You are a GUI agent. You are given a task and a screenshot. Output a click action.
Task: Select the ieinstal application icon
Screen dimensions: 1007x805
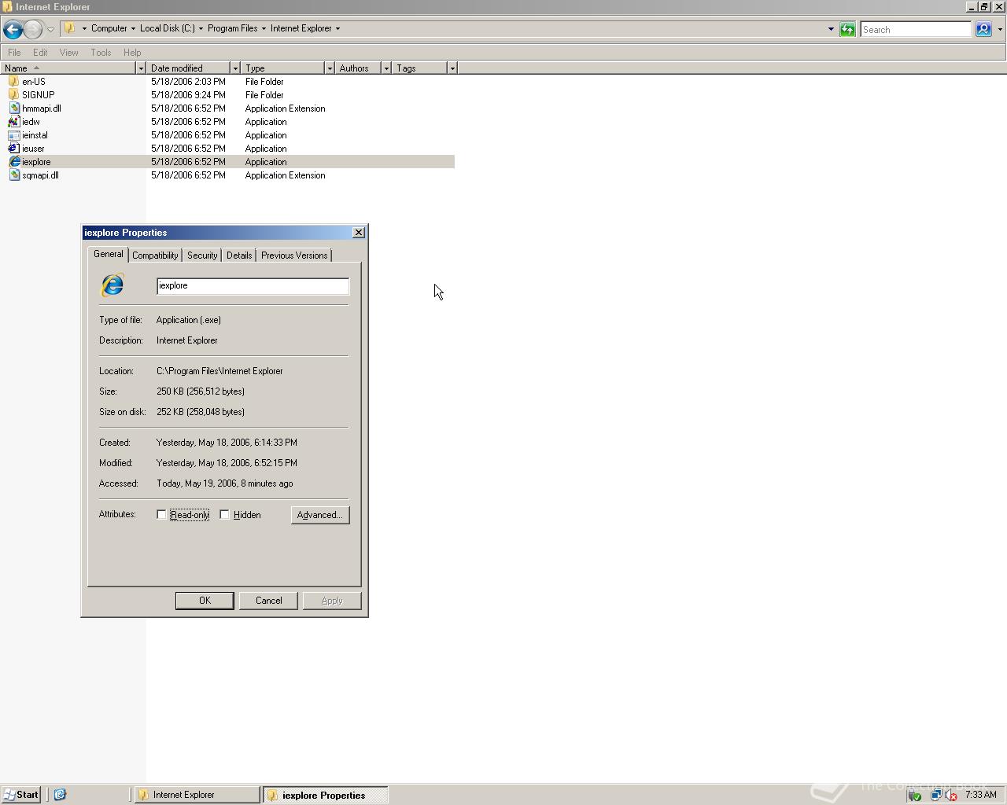[x=13, y=135]
